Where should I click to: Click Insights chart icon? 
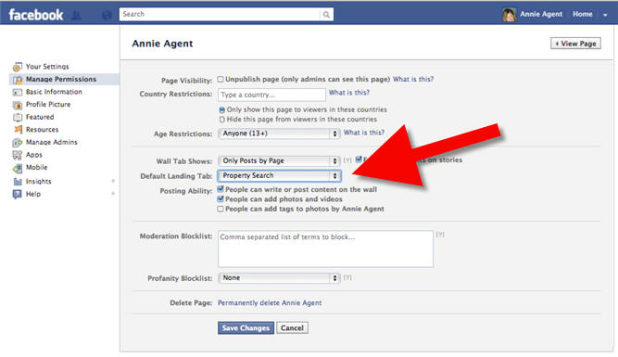[18, 182]
